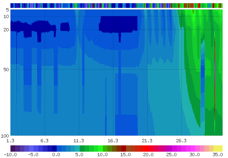The height and width of the screenshot is (158, 228).
Task: Click the x-axis label 16.3
Action: coord(113,141)
